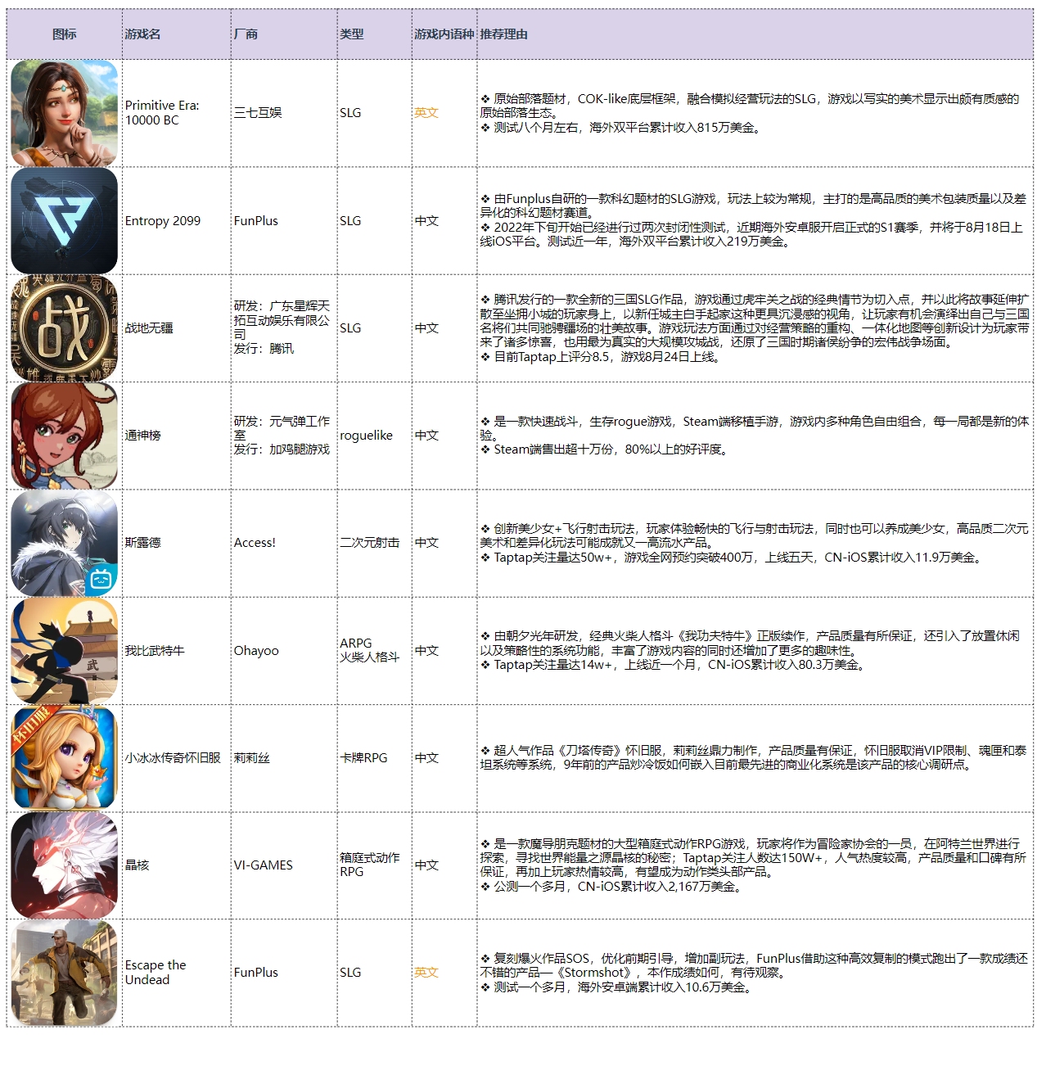Click the Primitive Era: 10000 BC game icon
The image size is (1037, 1084).
click(x=64, y=113)
